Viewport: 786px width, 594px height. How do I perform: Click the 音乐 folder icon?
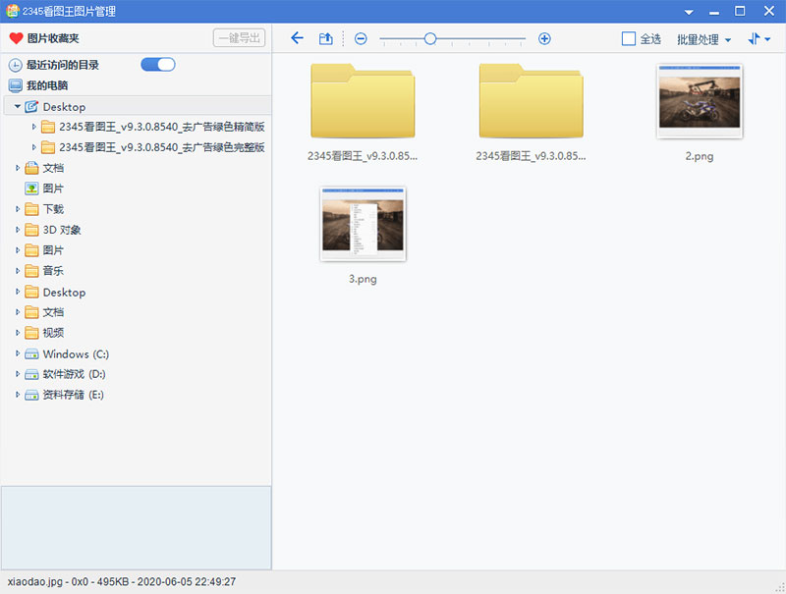(x=31, y=270)
